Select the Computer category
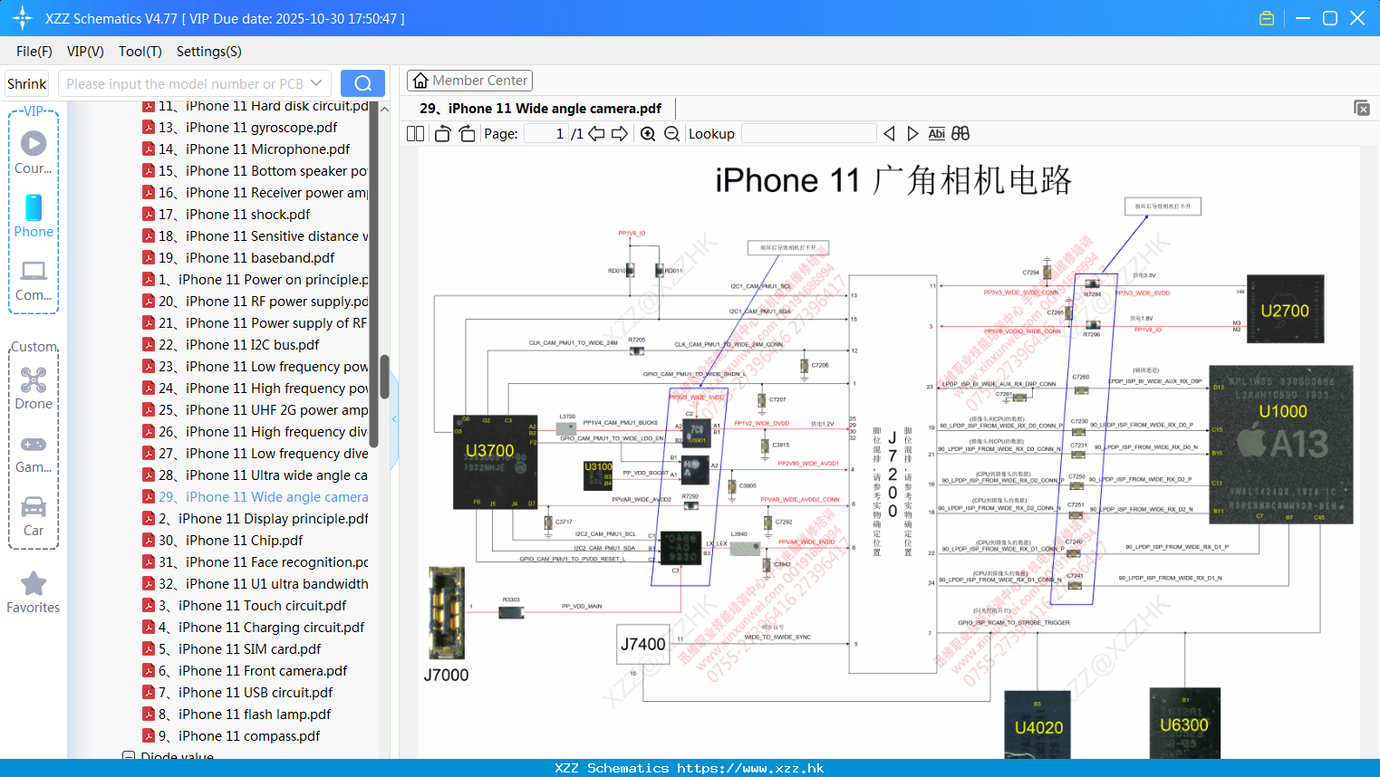Screen dimensions: 1380x777 pyautogui.click(x=34, y=281)
